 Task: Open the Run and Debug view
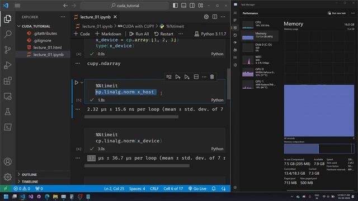pos(7,65)
